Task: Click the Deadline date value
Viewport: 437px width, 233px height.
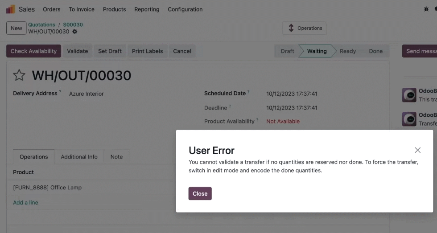Action: point(292,108)
